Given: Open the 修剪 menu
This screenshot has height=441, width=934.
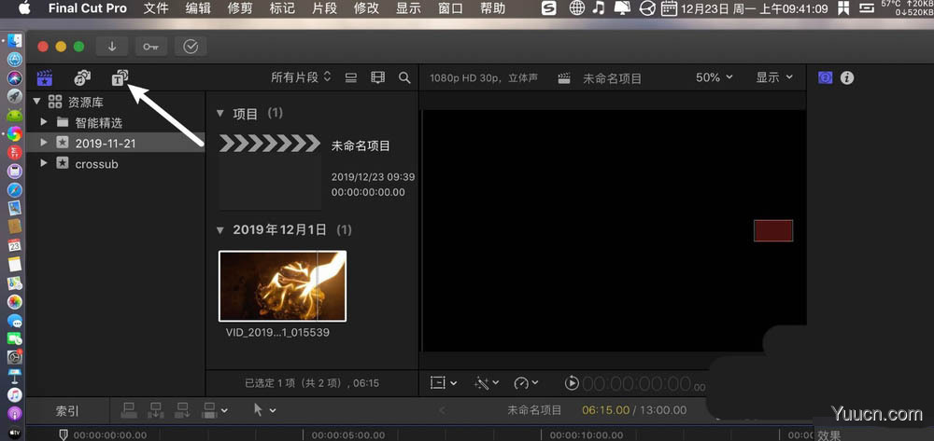Looking at the screenshot, I should tap(240, 8).
